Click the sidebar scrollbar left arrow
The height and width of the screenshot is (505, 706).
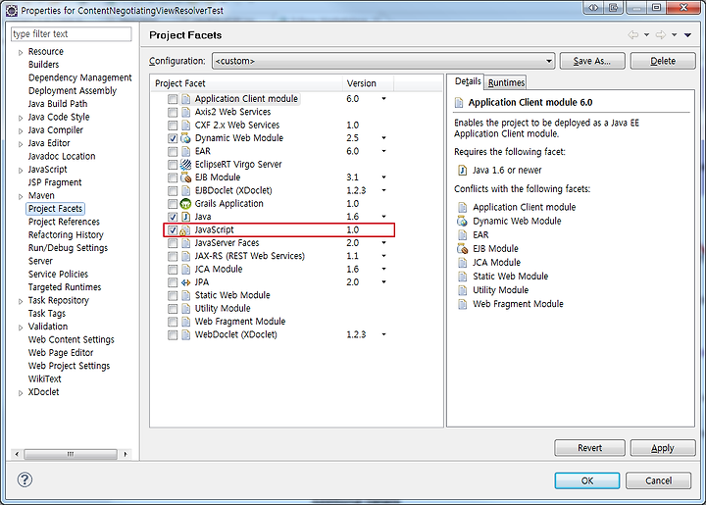click(x=17, y=454)
